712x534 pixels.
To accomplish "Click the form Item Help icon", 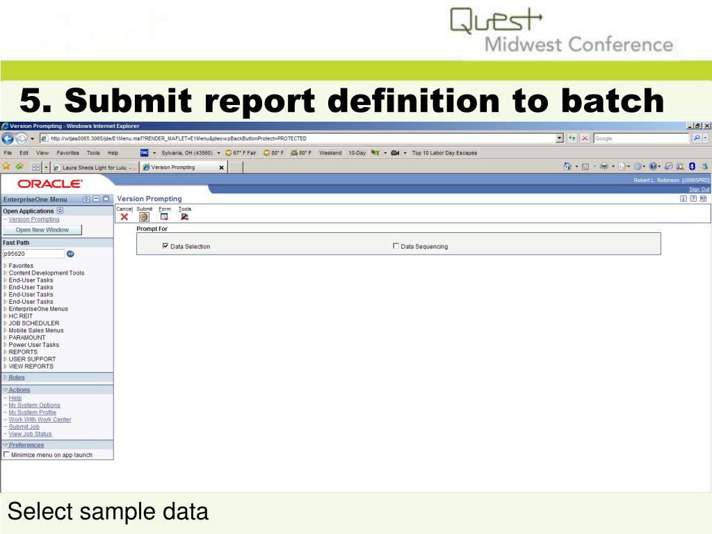I will (704, 199).
